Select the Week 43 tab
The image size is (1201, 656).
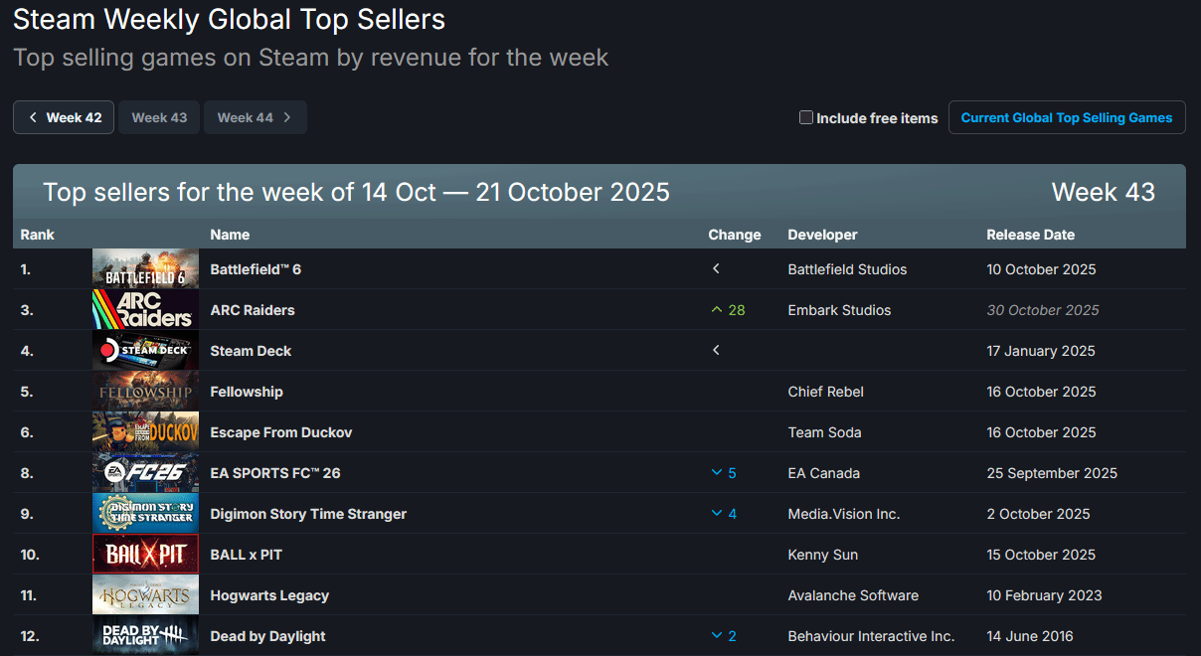click(159, 117)
